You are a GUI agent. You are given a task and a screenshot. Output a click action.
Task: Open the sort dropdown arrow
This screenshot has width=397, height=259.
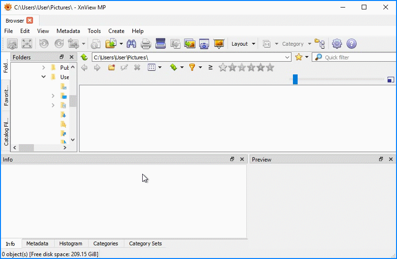[x=182, y=67]
